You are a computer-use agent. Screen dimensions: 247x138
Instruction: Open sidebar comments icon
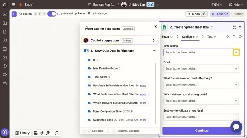pos(5,40)
